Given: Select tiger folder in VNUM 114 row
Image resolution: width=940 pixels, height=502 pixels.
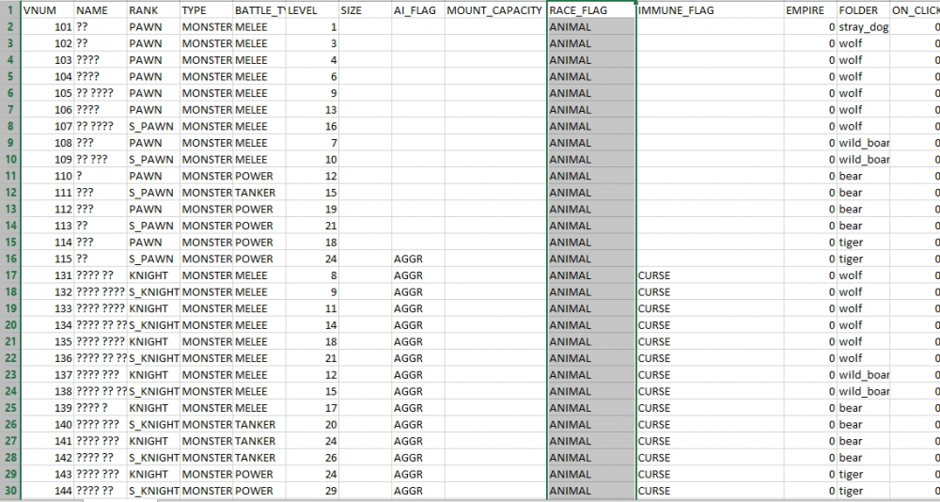Looking at the screenshot, I should (863, 243).
